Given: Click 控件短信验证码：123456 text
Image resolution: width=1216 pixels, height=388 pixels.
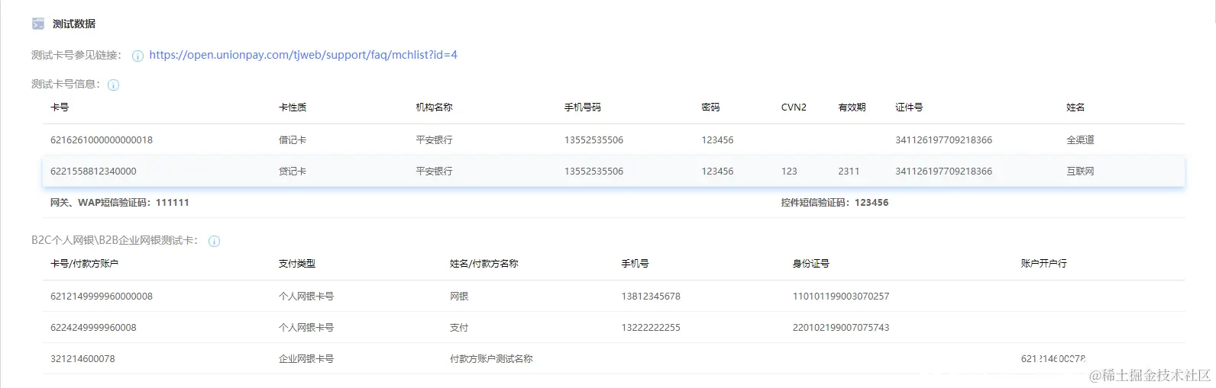Looking at the screenshot, I should [834, 203].
